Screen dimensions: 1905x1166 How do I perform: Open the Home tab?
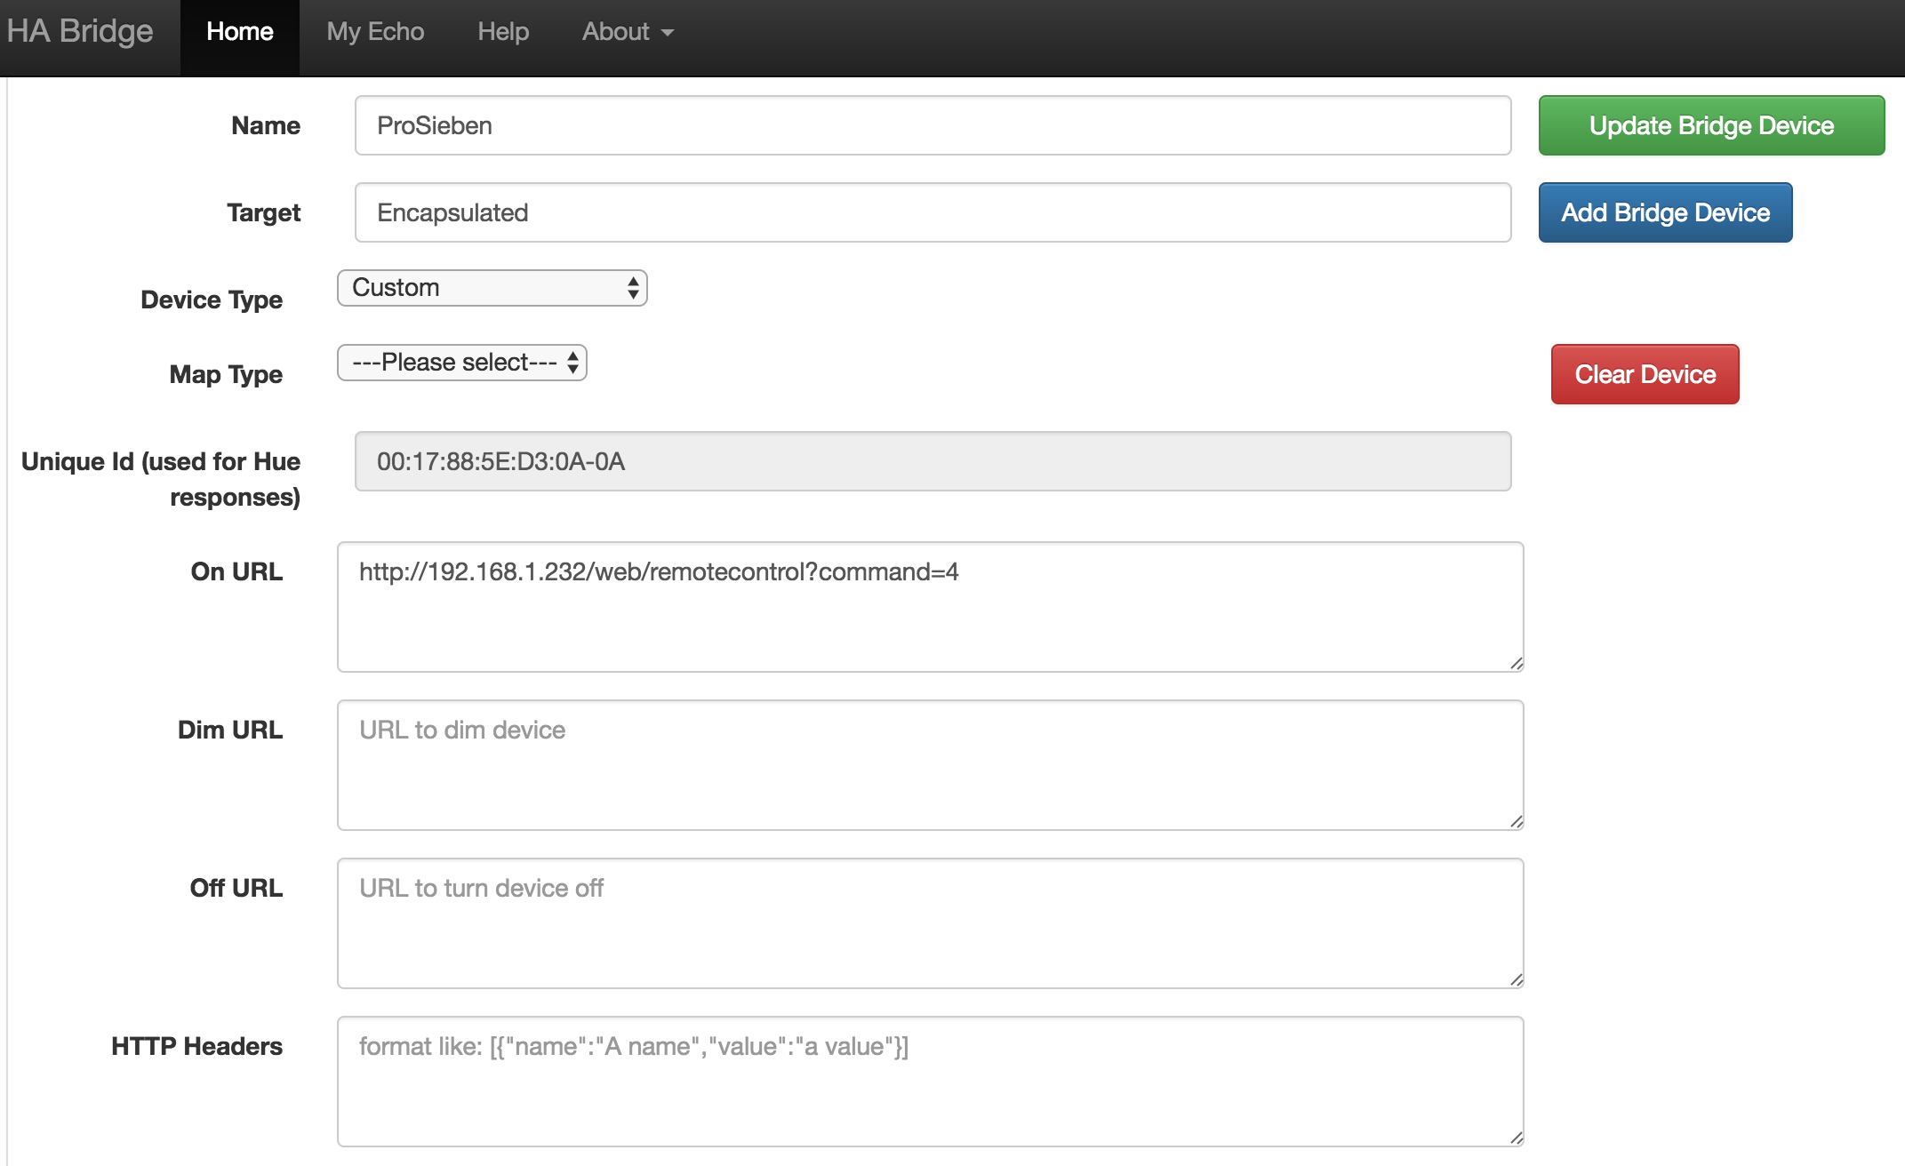coord(239,32)
